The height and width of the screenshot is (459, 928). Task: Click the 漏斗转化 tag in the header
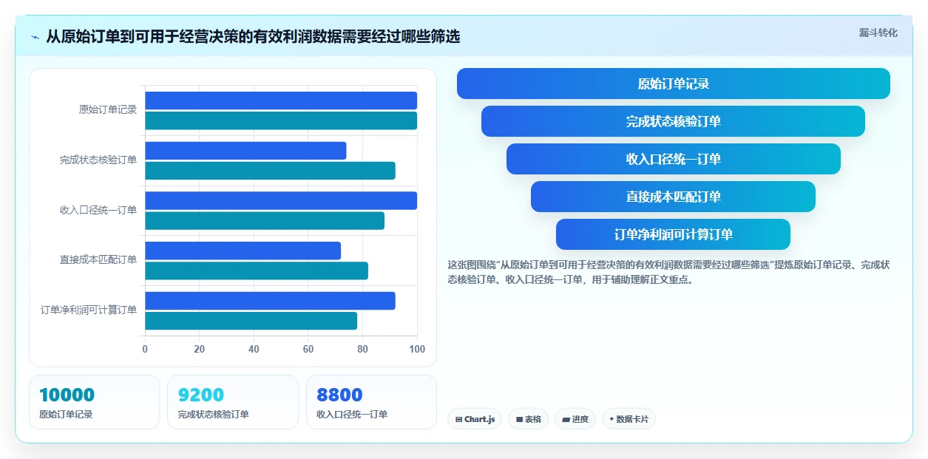tap(878, 33)
